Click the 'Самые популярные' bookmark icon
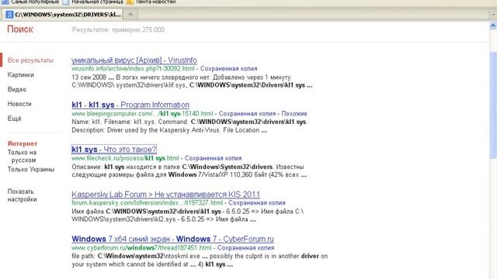The image size is (497, 279). point(5,2)
